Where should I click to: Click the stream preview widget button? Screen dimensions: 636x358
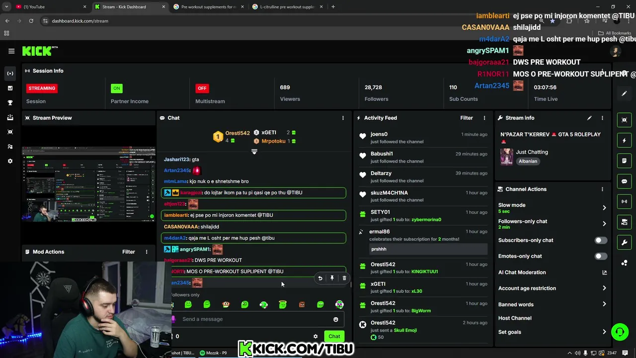tap(625, 120)
